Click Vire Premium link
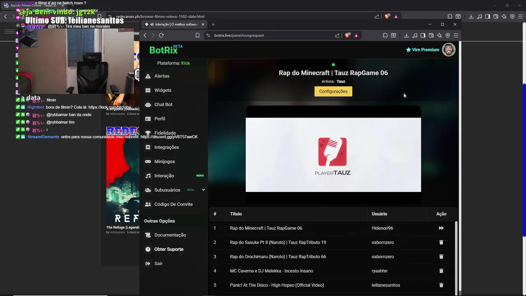 (422, 50)
